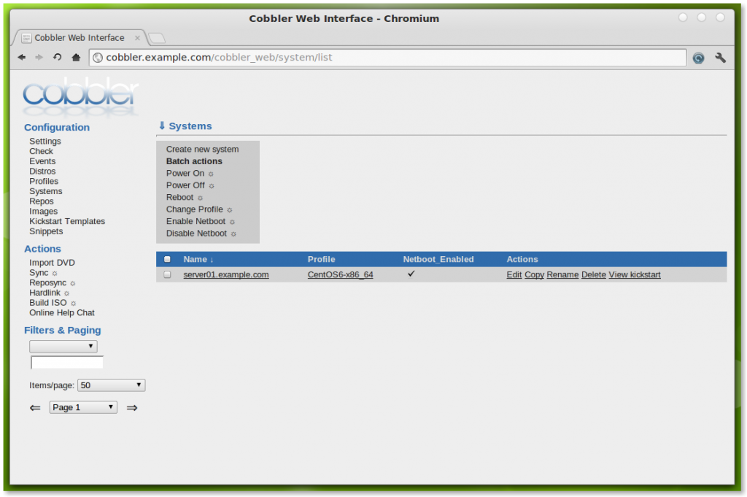Click the browser back arrow
This screenshot has height=497, width=747.
pyautogui.click(x=22, y=58)
